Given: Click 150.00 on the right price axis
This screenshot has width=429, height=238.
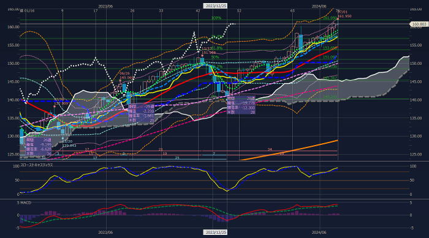Looking at the screenshot, I should 416,64.
